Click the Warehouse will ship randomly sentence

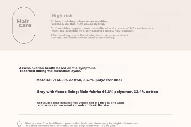[86, 126]
